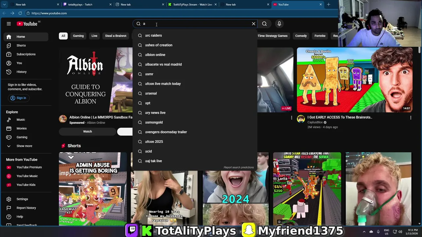This screenshot has height=237, width=422.
Task: Reload the page in the browser
Action: [20, 13]
